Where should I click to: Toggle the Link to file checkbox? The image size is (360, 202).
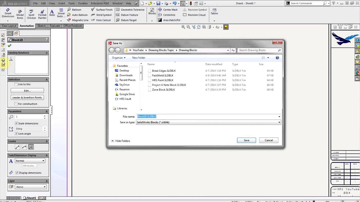tap(16, 84)
